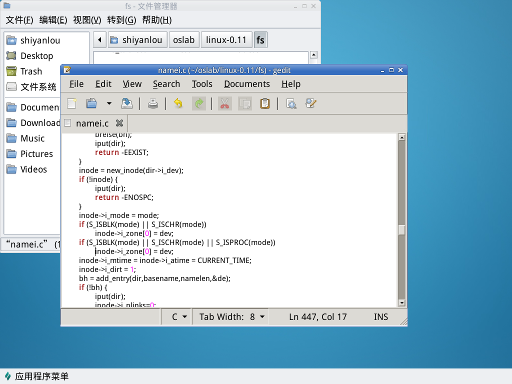512x384 pixels.
Task: Expand the recent files dropdown arrow
Action: (x=109, y=103)
